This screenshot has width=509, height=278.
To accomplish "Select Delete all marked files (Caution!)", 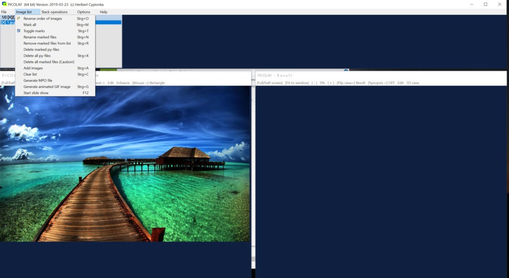I will [x=55, y=62].
